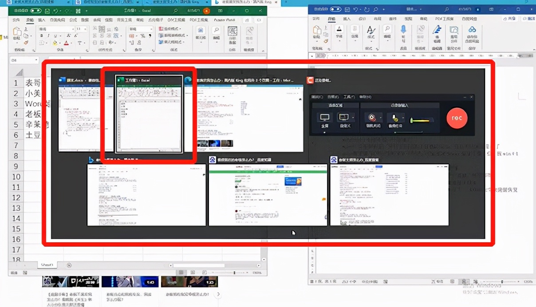The height and width of the screenshot is (307, 536).
Task: Click Bold B button in Excel ribbon
Action: [42, 36]
